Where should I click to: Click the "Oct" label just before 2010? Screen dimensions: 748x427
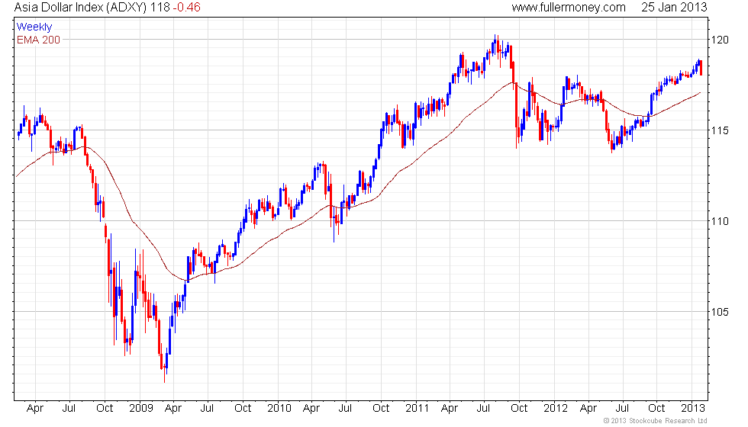[243, 409]
